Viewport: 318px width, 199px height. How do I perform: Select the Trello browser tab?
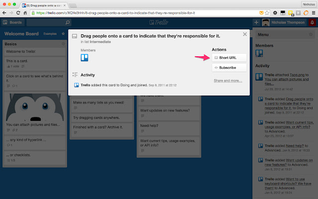coord(44,5)
